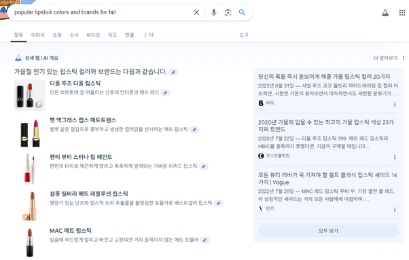Open the 더 more-options dropdown
The height and width of the screenshot is (260, 409).
(x=149, y=35)
